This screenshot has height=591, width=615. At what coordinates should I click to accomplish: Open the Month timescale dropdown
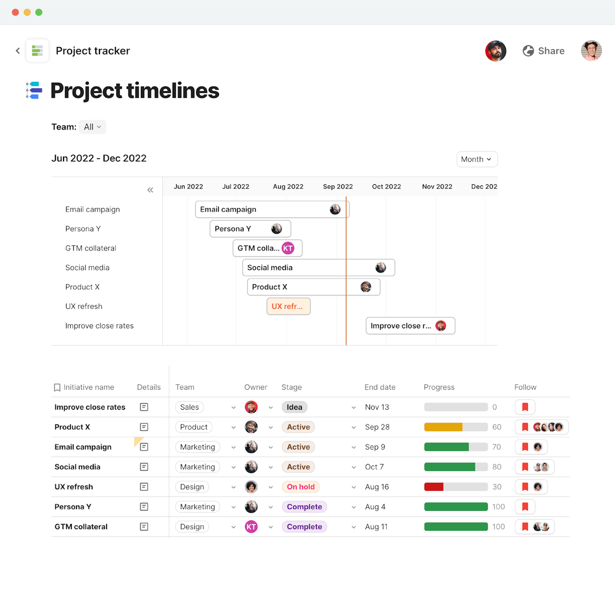(x=477, y=159)
